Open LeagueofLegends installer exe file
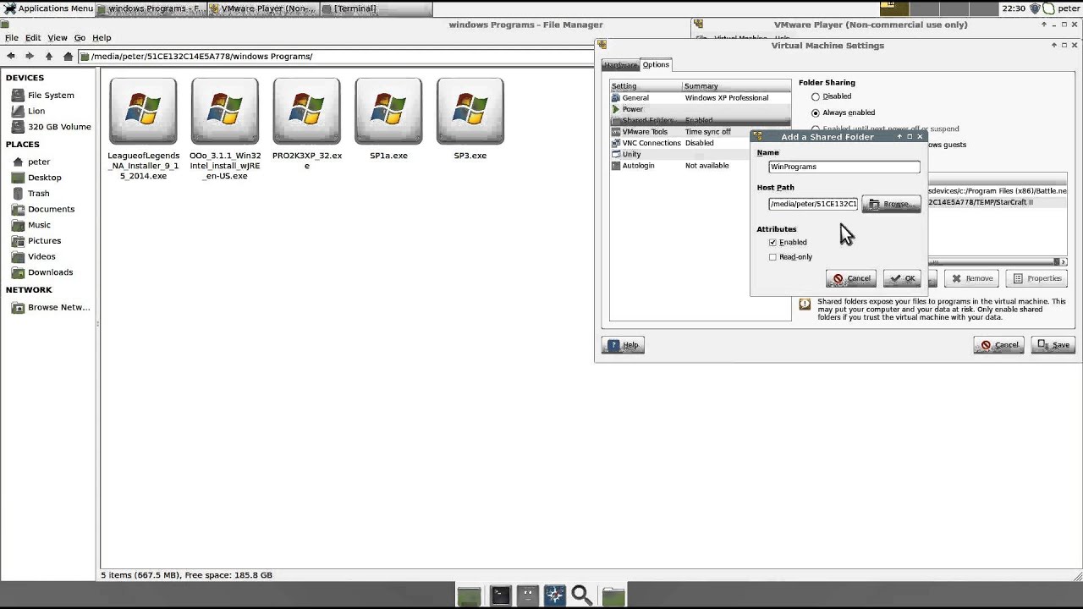 (143, 111)
